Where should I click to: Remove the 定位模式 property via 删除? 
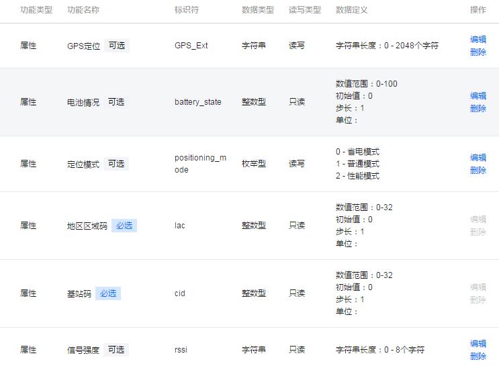pos(478,171)
